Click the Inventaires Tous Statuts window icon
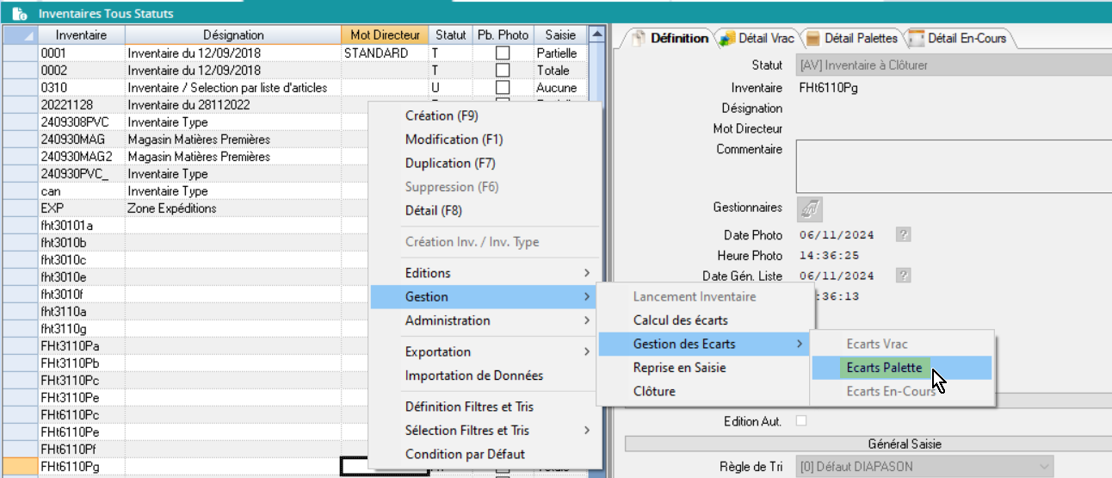The image size is (1112, 478). (x=18, y=14)
